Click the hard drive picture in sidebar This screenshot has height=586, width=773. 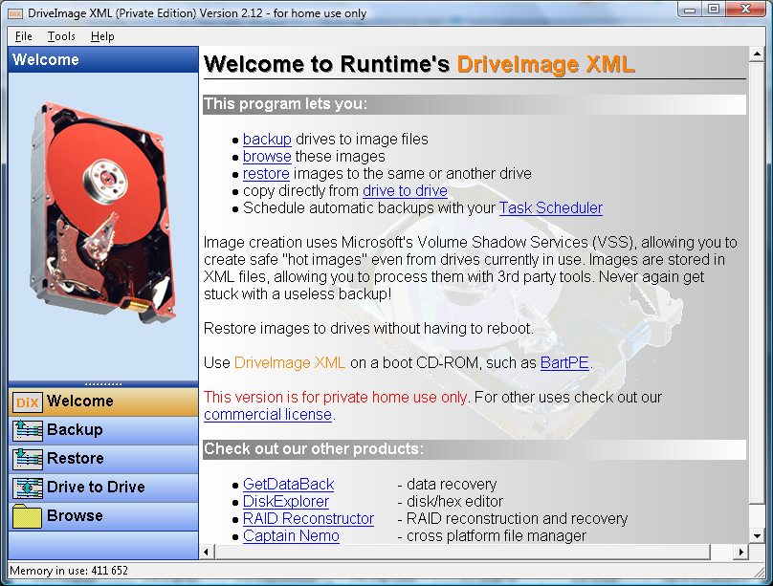pyautogui.click(x=103, y=212)
